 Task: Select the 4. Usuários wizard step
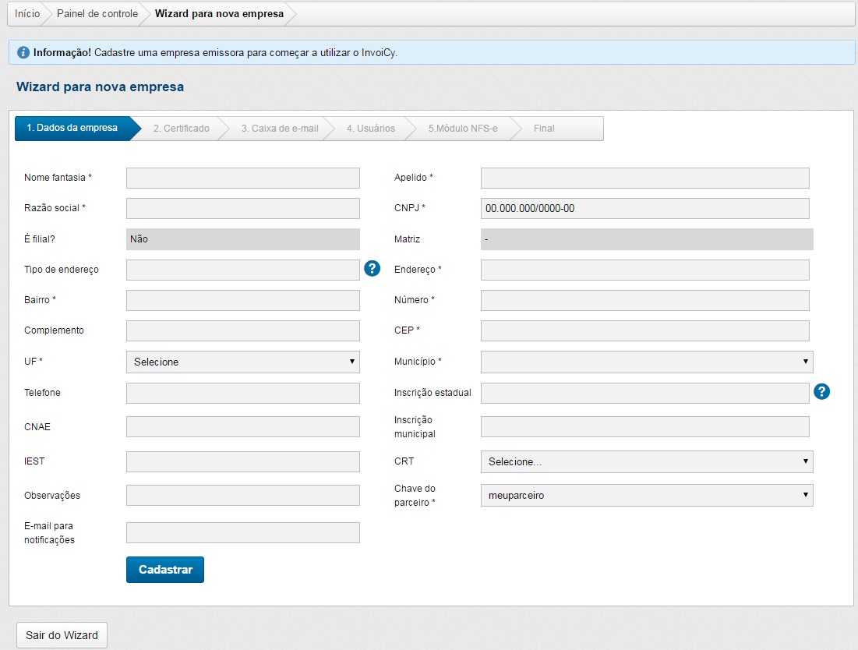(x=370, y=129)
